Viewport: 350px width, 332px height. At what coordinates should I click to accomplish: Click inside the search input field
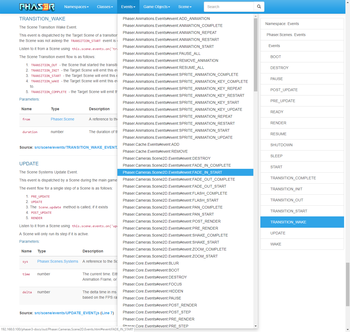tap(229, 6)
